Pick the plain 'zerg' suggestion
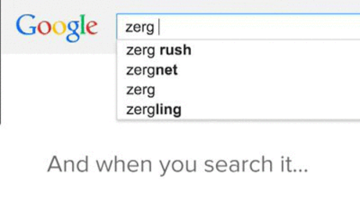This screenshot has width=360, height=202. click(x=140, y=90)
